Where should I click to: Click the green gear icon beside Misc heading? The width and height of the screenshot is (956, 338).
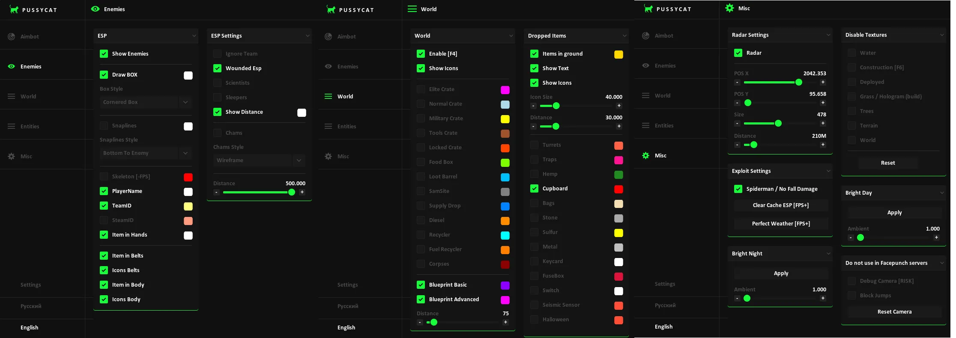point(729,8)
